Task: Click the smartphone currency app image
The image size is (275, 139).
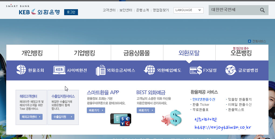Action: point(121,120)
